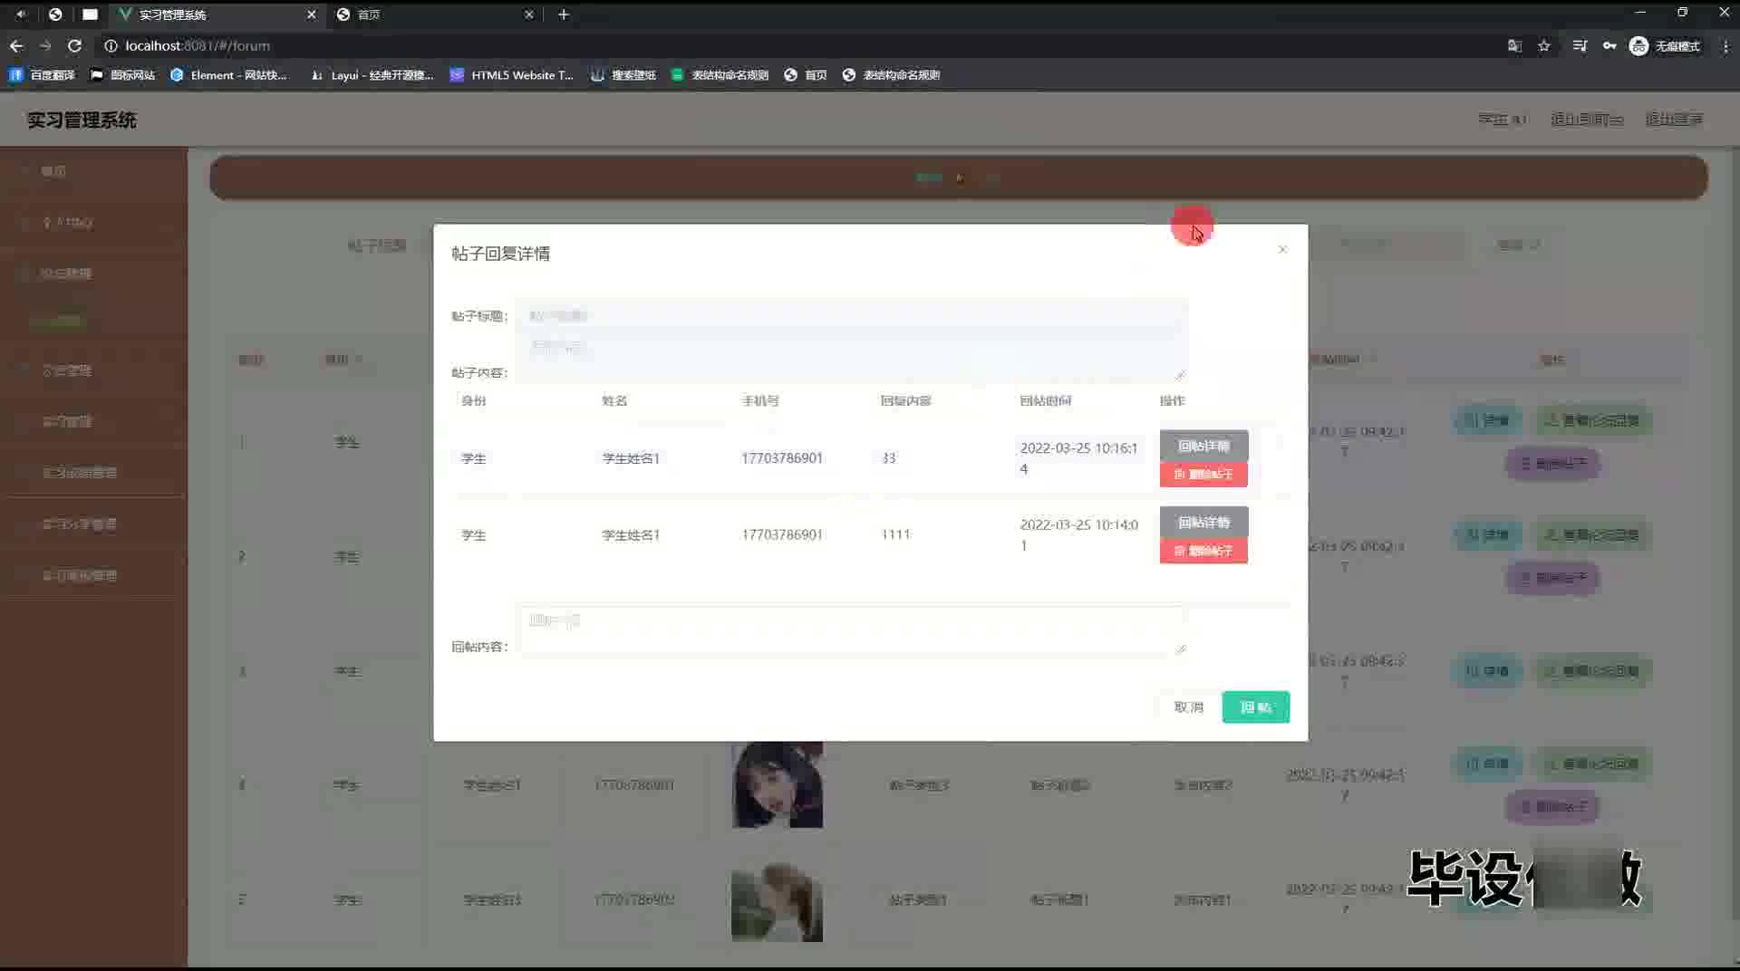Click the site info icon beside localhost
Viewport: 1740px width, 971px height.
(111, 46)
